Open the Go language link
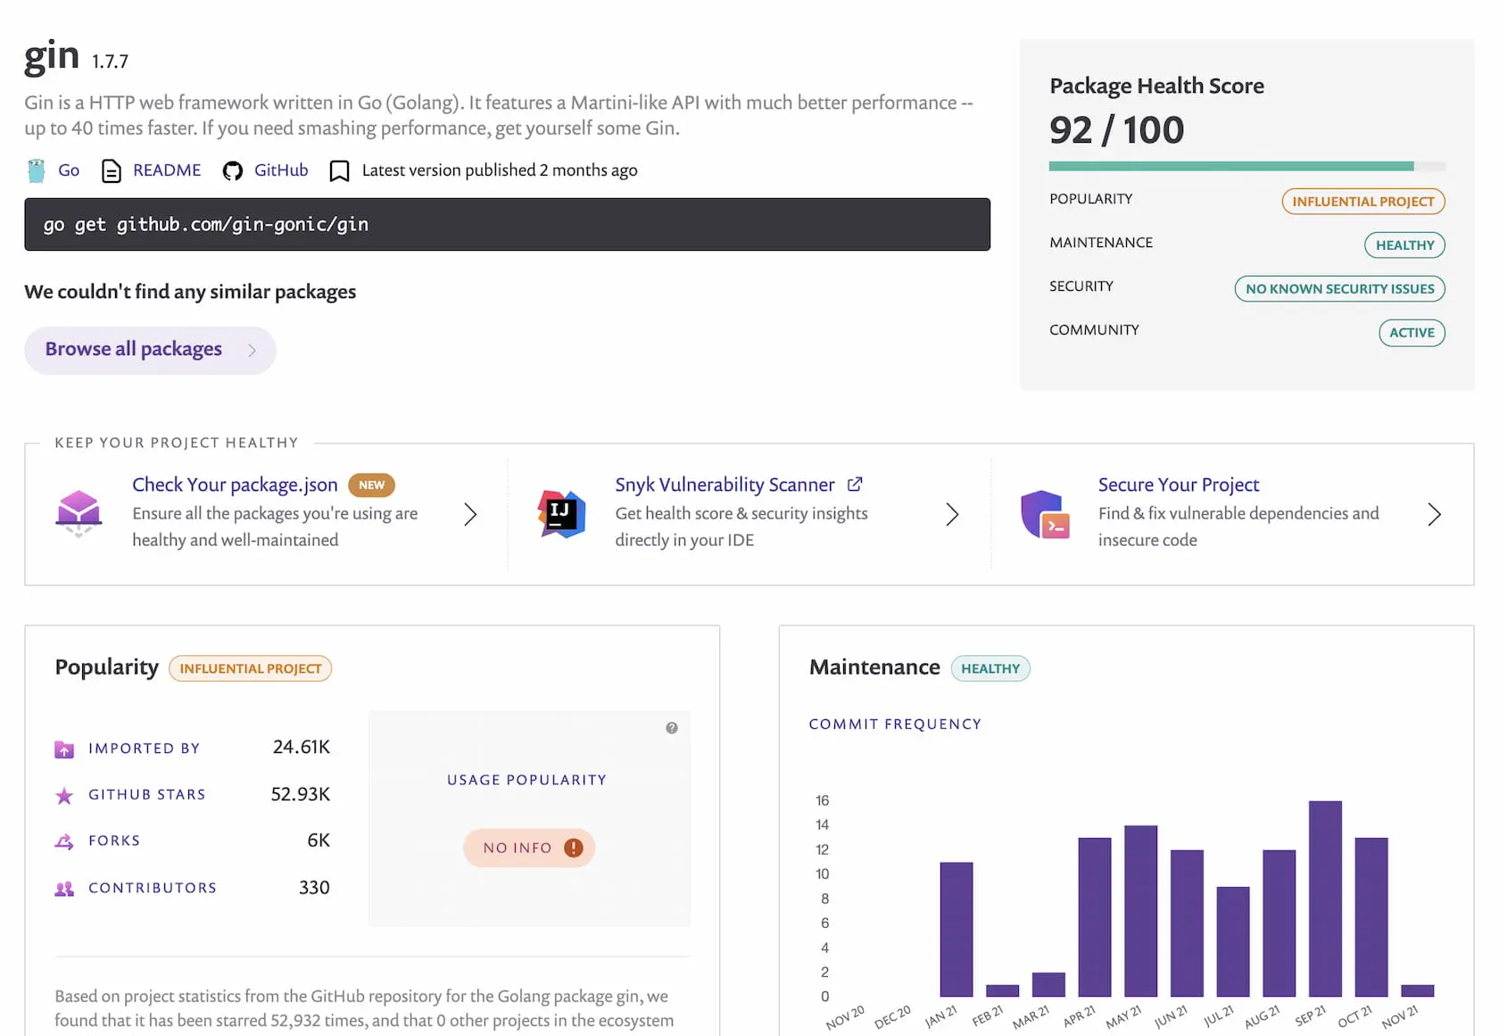 (x=69, y=170)
